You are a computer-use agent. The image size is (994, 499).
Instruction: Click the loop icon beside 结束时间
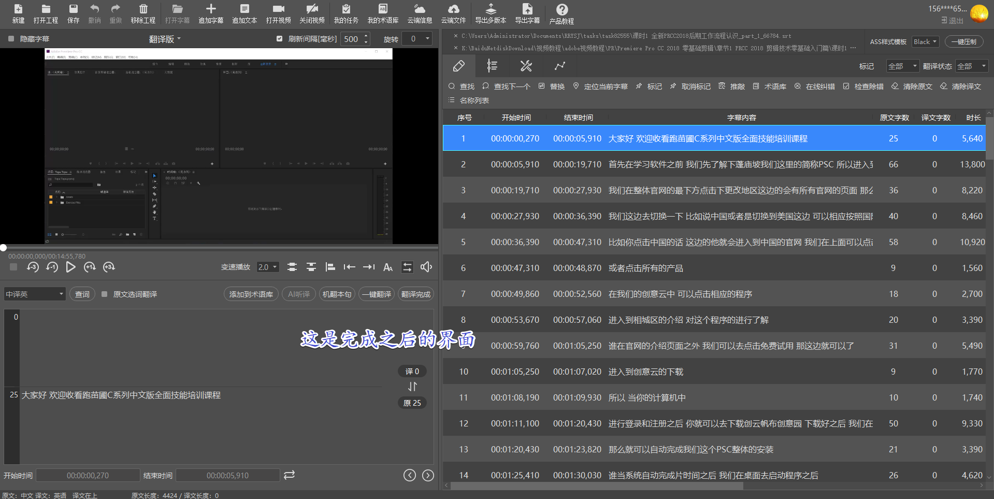(290, 475)
